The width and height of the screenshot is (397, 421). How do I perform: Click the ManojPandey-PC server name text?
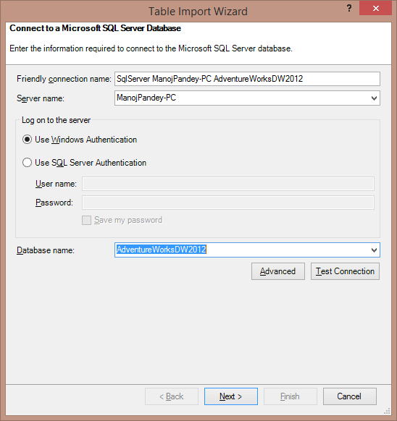(146, 98)
